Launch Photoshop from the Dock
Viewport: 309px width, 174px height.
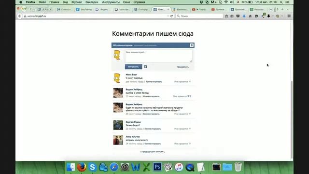(157, 167)
